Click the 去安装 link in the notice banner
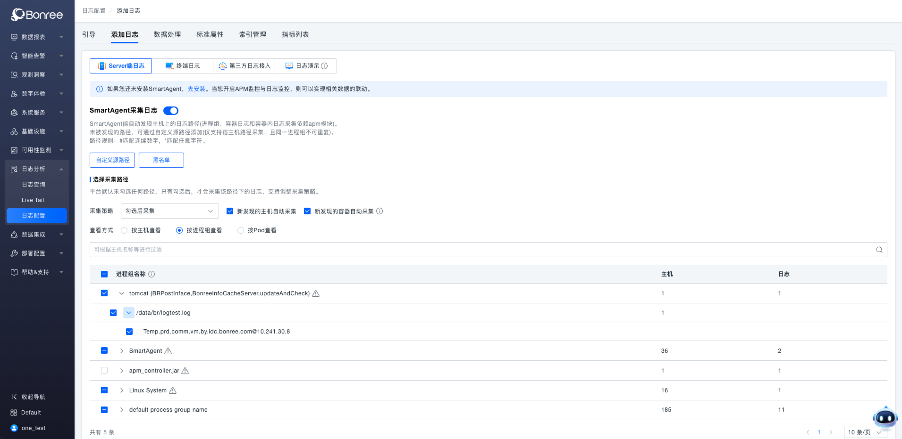 (x=195, y=89)
